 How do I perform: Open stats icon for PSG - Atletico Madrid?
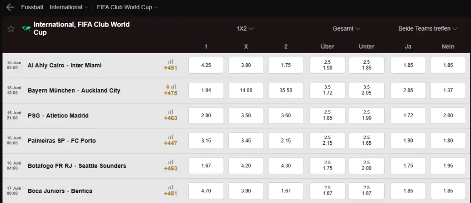[x=171, y=112]
